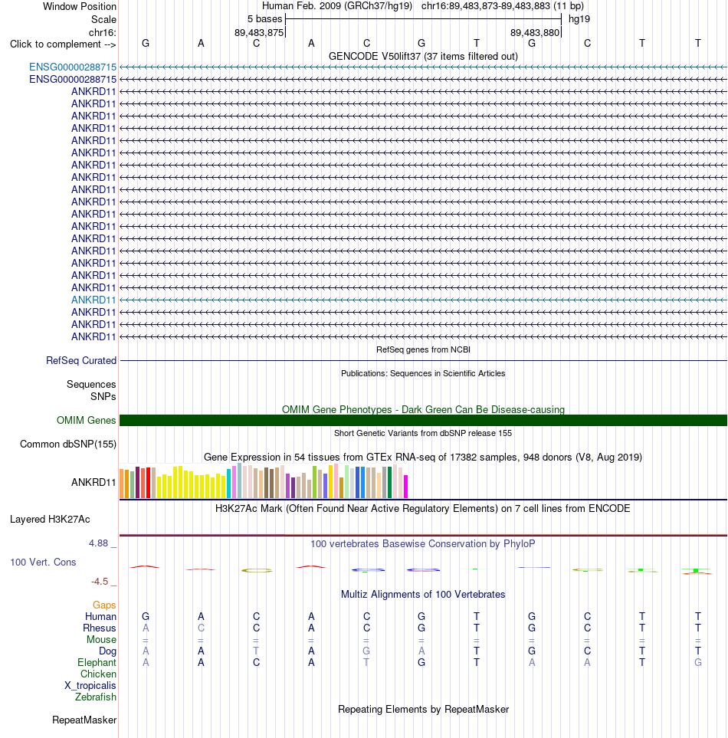The height and width of the screenshot is (738, 728).
Task: Click the H3K27Ac Mark track title
Action: [422, 508]
